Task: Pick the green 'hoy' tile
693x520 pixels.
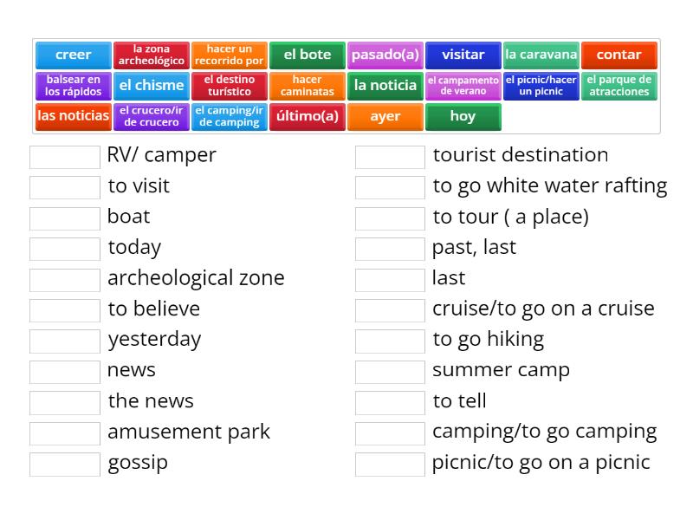Action: pos(463,116)
